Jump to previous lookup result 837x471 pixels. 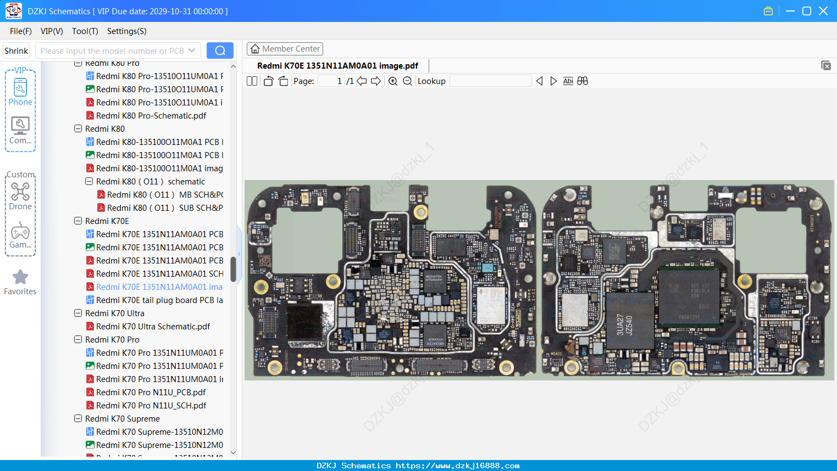539,81
